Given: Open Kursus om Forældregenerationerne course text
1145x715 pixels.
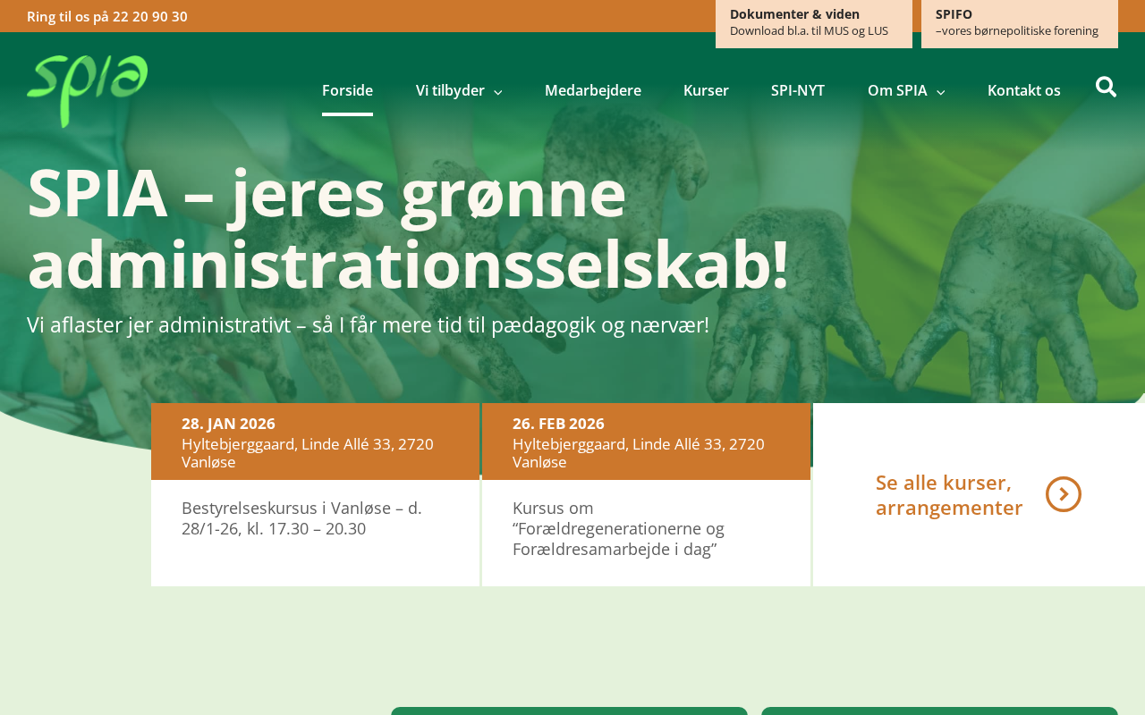Looking at the screenshot, I should coord(618,528).
